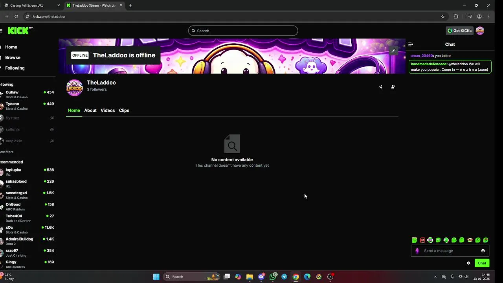Viewport: 503px width, 283px height.
Task: Switch to the About tab
Action: click(x=90, y=110)
